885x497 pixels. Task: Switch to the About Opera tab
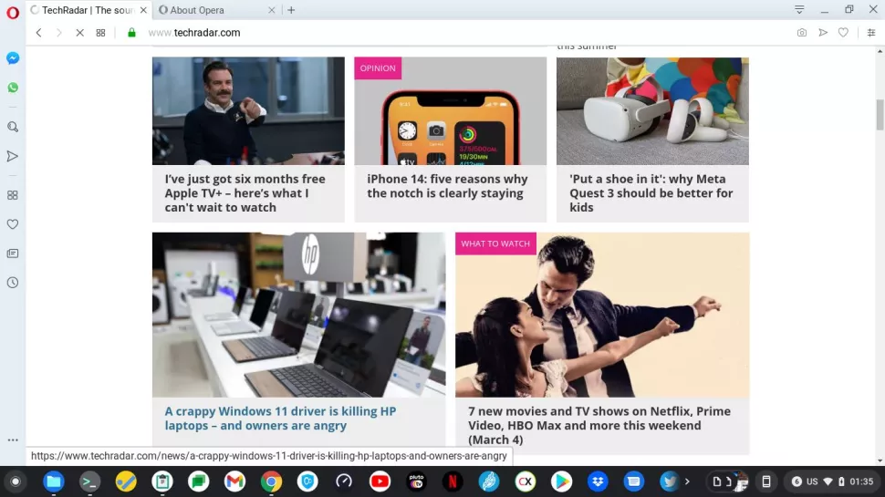217,10
